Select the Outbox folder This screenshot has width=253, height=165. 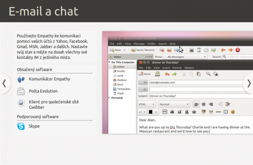pos(120,80)
